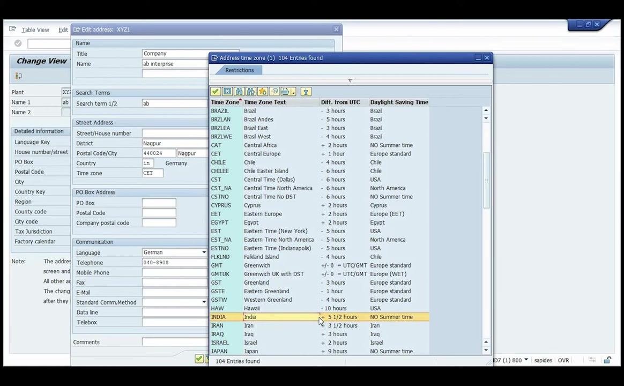
Task: Add entry to personal list star icon
Action: coord(262,92)
